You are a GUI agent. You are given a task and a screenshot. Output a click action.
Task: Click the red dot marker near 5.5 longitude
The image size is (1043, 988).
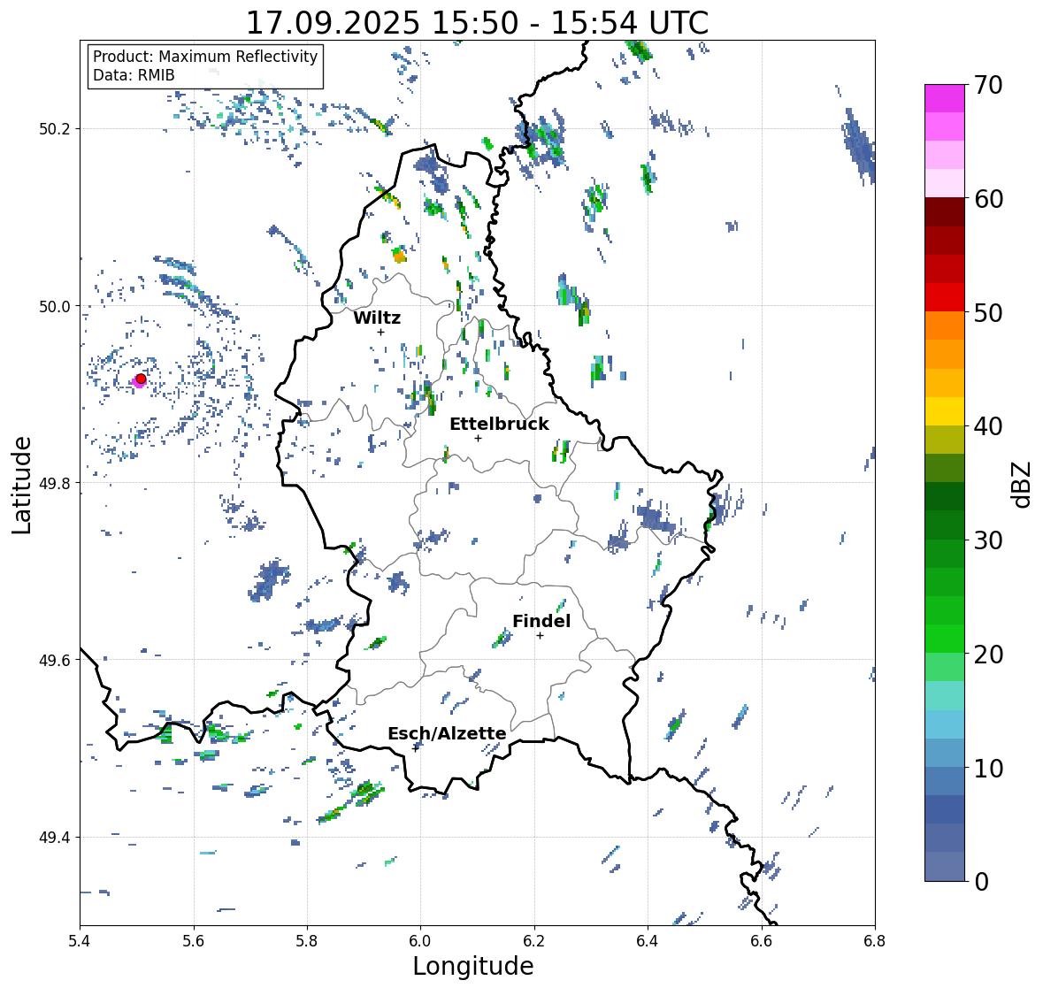pyautogui.click(x=141, y=379)
